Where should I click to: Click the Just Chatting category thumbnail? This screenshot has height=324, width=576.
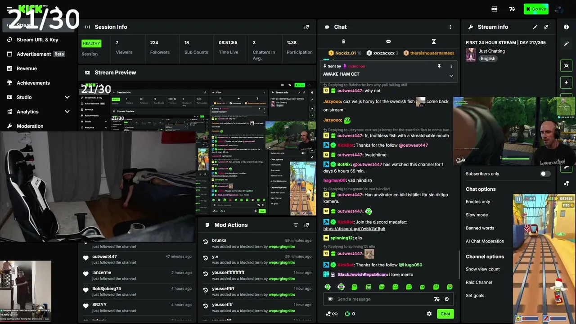click(x=471, y=54)
